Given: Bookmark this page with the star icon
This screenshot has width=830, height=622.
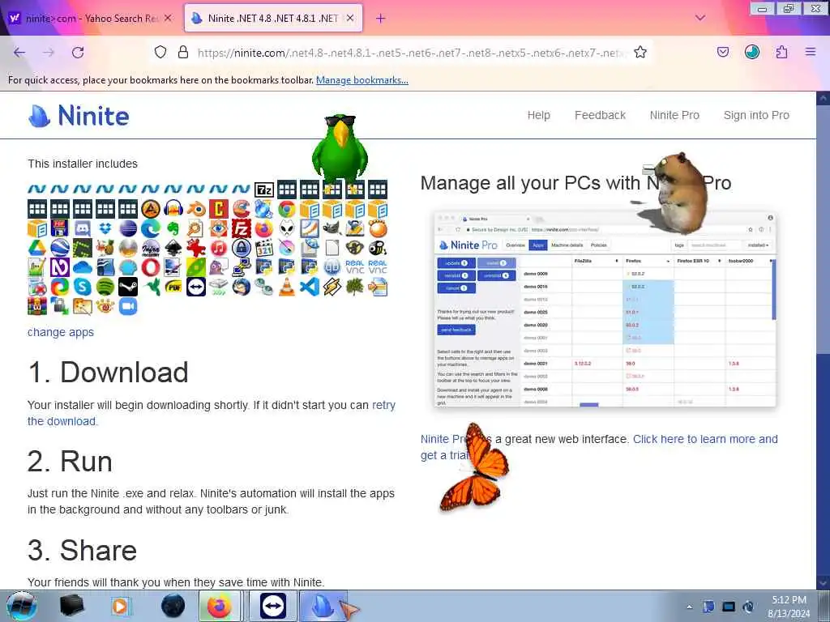Looking at the screenshot, I should point(640,52).
